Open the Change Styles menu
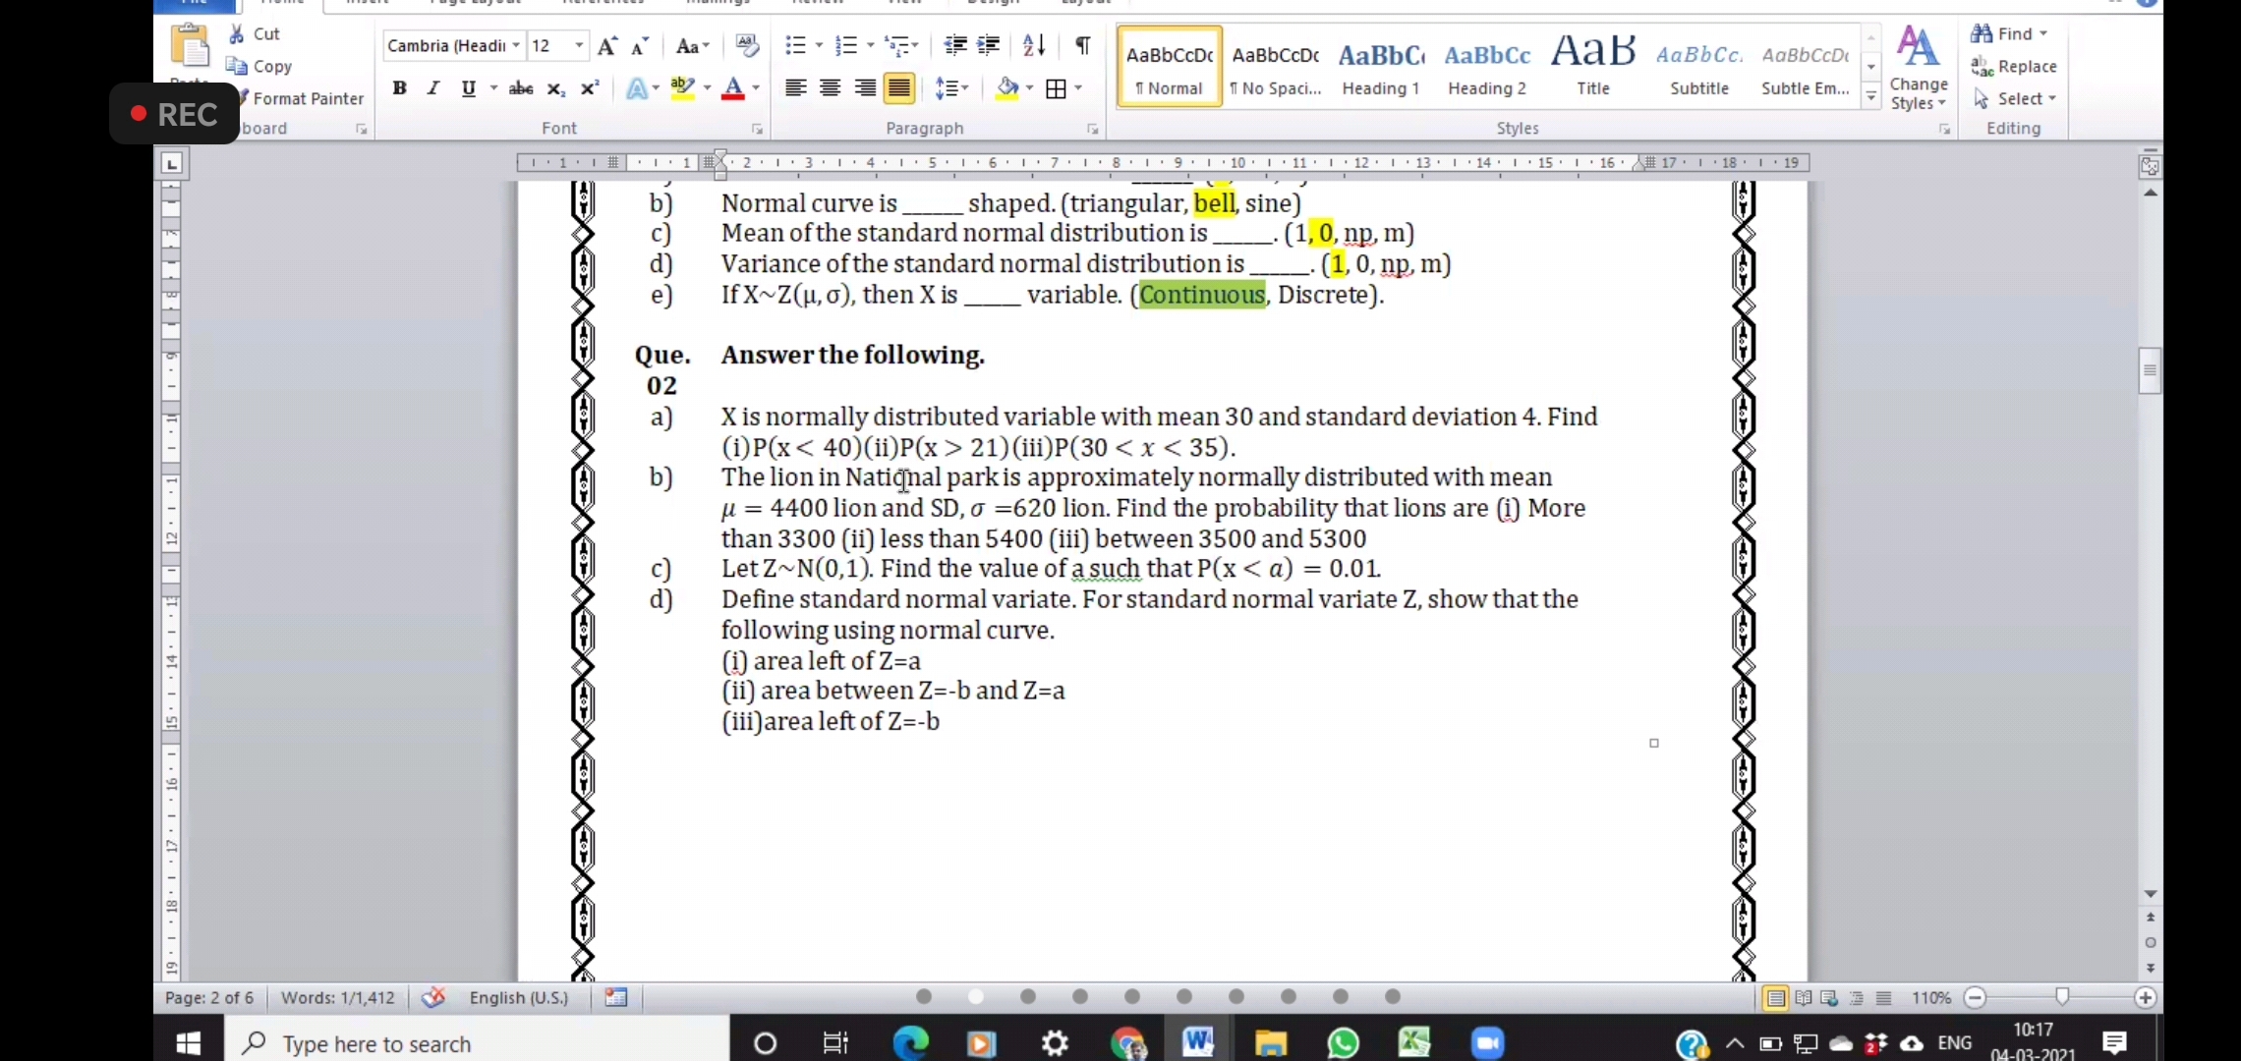 pyautogui.click(x=1918, y=69)
